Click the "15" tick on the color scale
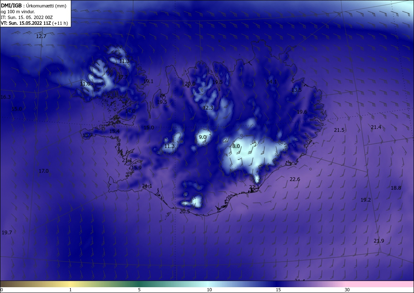 click(x=278, y=290)
